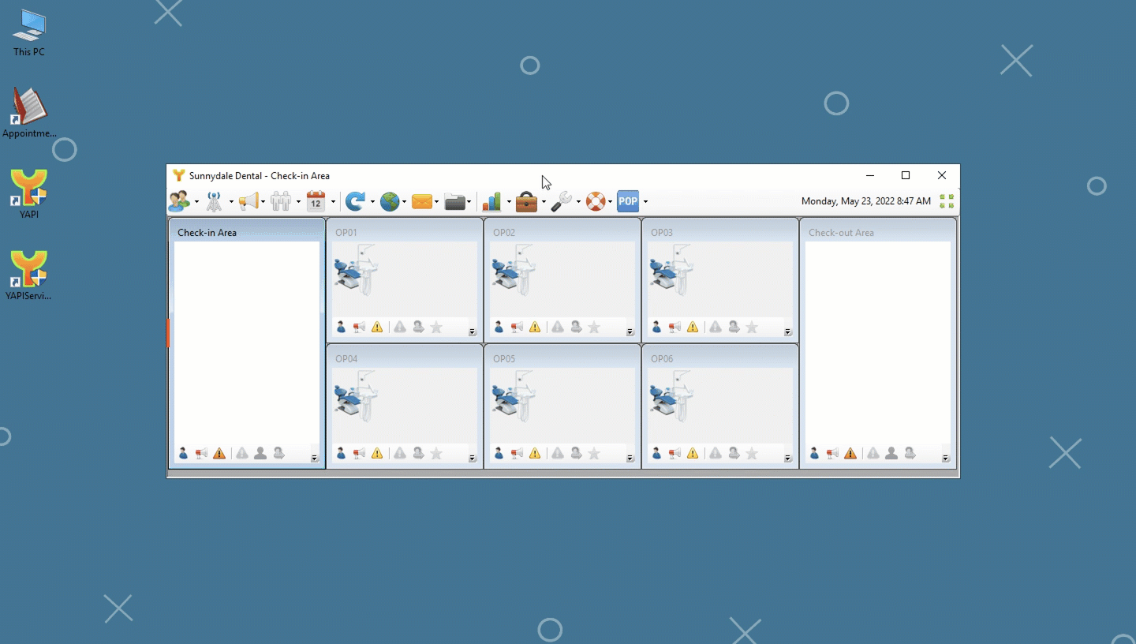Click the date and time text in toolbar
This screenshot has width=1136, height=644.
[866, 201]
